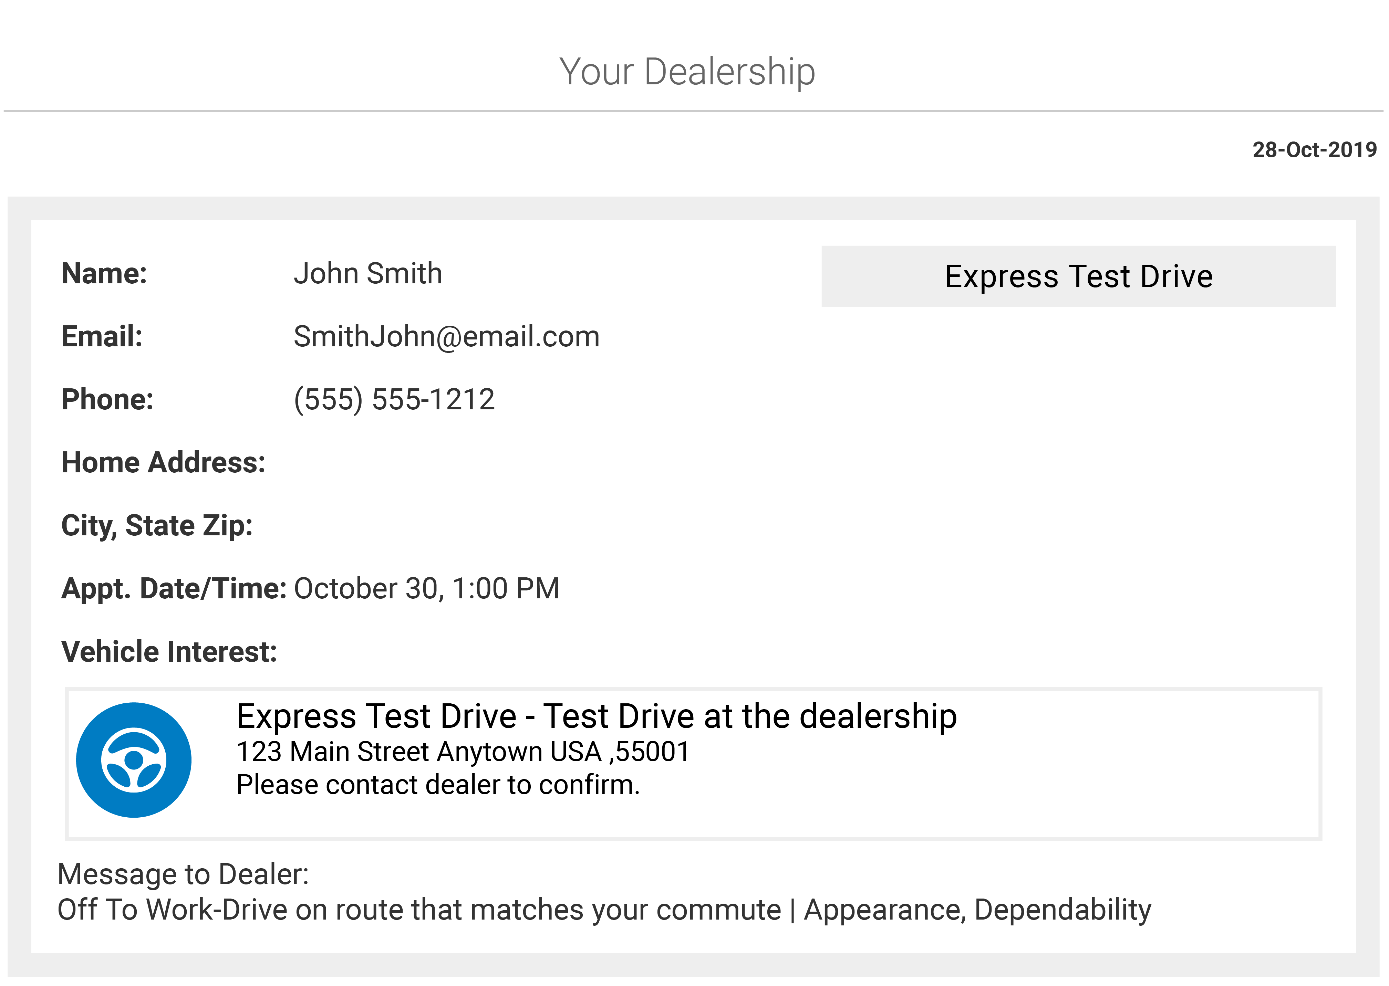This screenshot has width=1389, height=986.
Task: Click the Email field label
Action: tap(102, 336)
